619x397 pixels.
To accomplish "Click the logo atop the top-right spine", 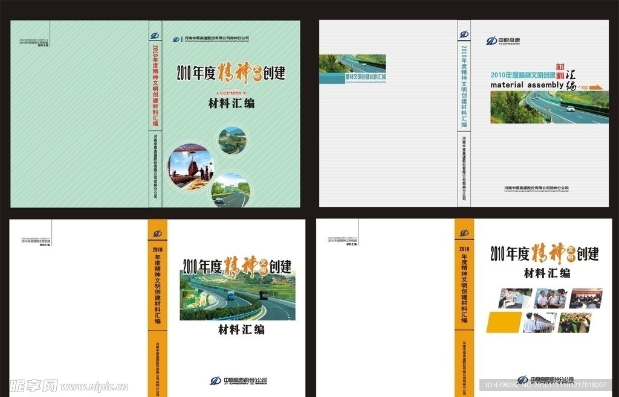I will [464, 34].
